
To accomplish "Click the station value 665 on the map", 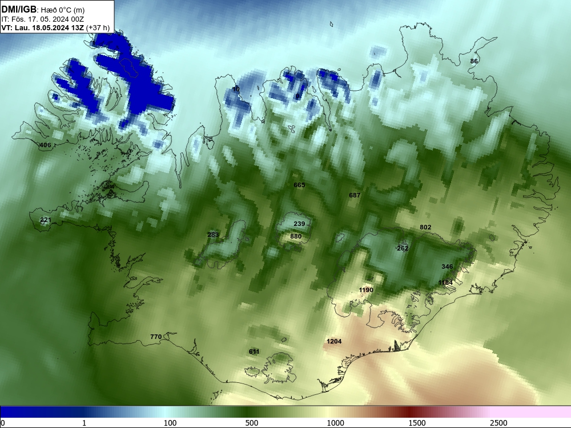I will pos(299,185).
